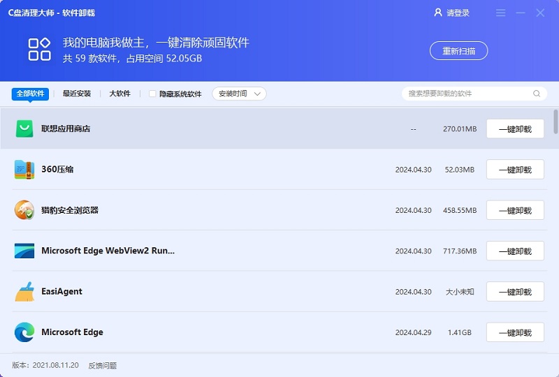Image resolution: width=559 pixels, height=377 pixels.
Task: Uninstall Microsoft Edge with 一键卸载
Action: tap(515, 332)
